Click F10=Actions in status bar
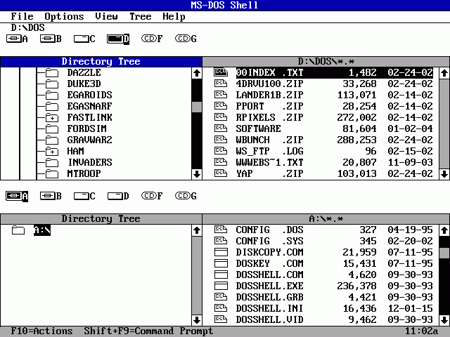450x337 pixels. coord(41,331)
